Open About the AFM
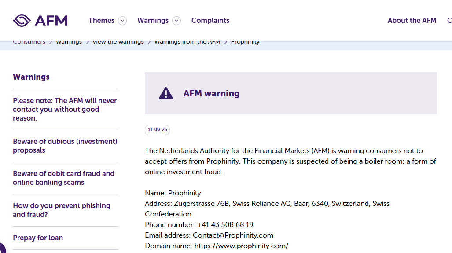This screenshot has height=253, width=452. coord(412,20)
